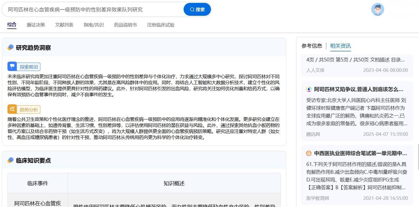
Task: Open the 文献列表 tab
Action: 64,25
